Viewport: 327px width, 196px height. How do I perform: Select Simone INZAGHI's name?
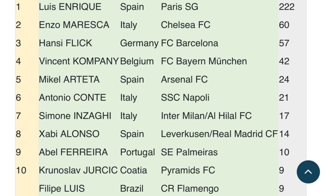75,116
